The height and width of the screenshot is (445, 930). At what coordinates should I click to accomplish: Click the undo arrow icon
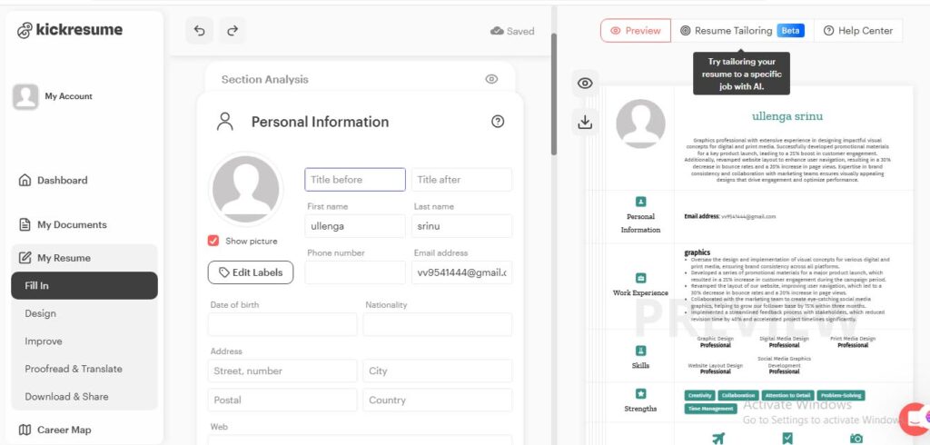(200, 31)
